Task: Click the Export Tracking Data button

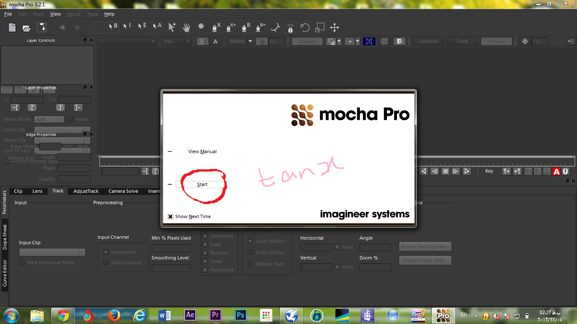Action: tap(425, 246)
